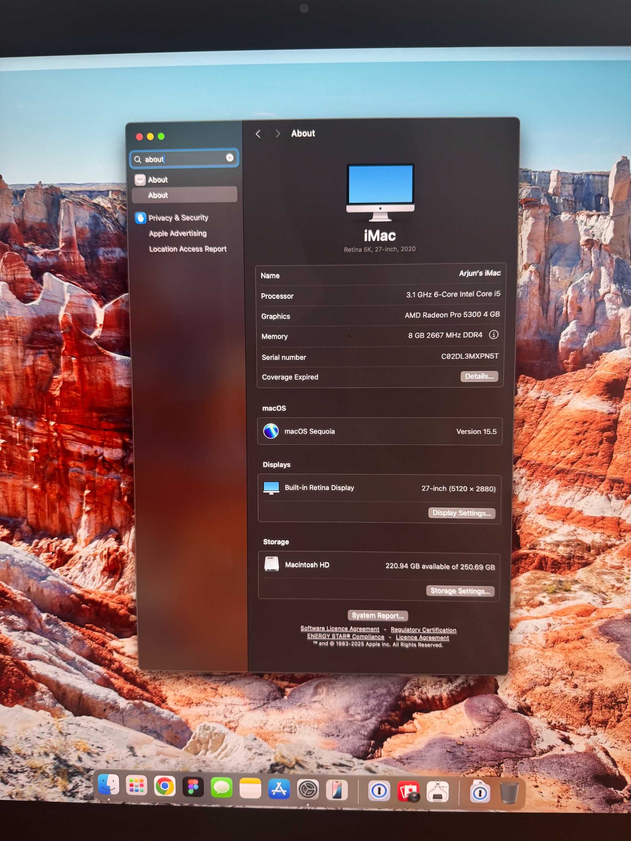The image size is (631, 841).
Task: Open Display Settings... button
Action: [x=461, y=513]
